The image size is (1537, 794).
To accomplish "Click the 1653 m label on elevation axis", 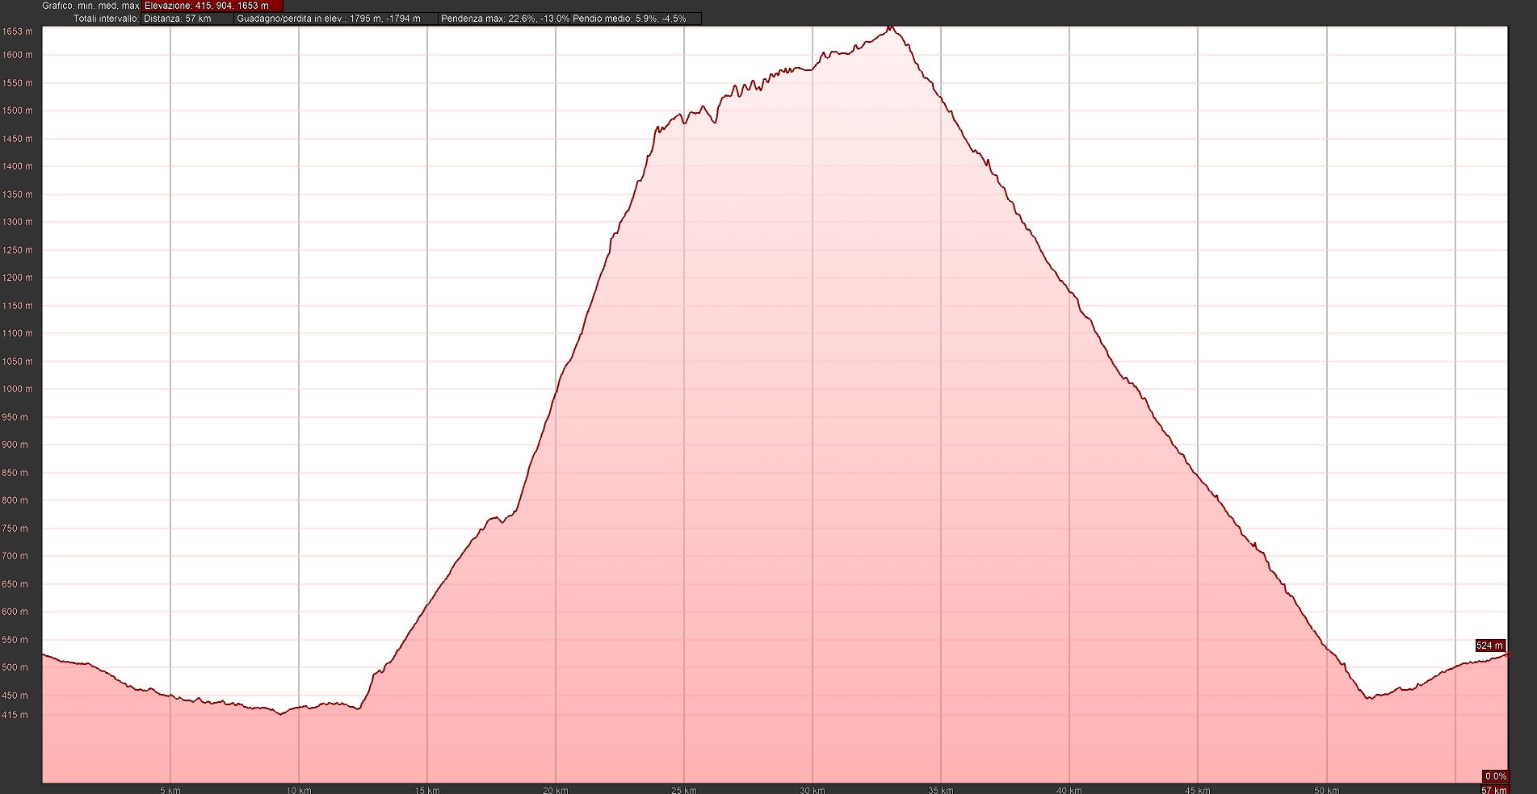I will point(17,32).
